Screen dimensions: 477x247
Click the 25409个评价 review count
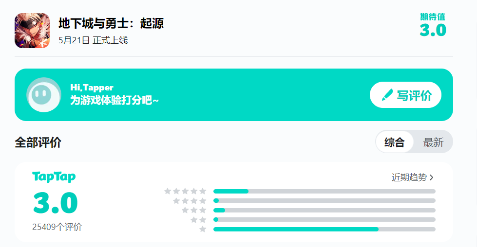pyautogui.click(x=57, y=227)
